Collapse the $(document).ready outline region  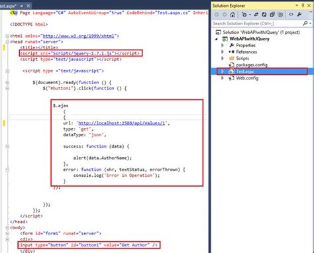(x=7, y=83)
